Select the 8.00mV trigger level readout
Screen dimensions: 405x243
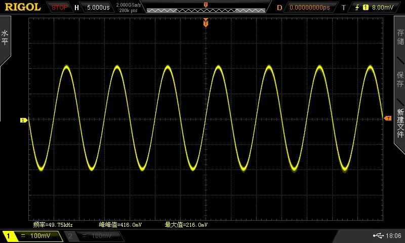(x=383, y=8)
